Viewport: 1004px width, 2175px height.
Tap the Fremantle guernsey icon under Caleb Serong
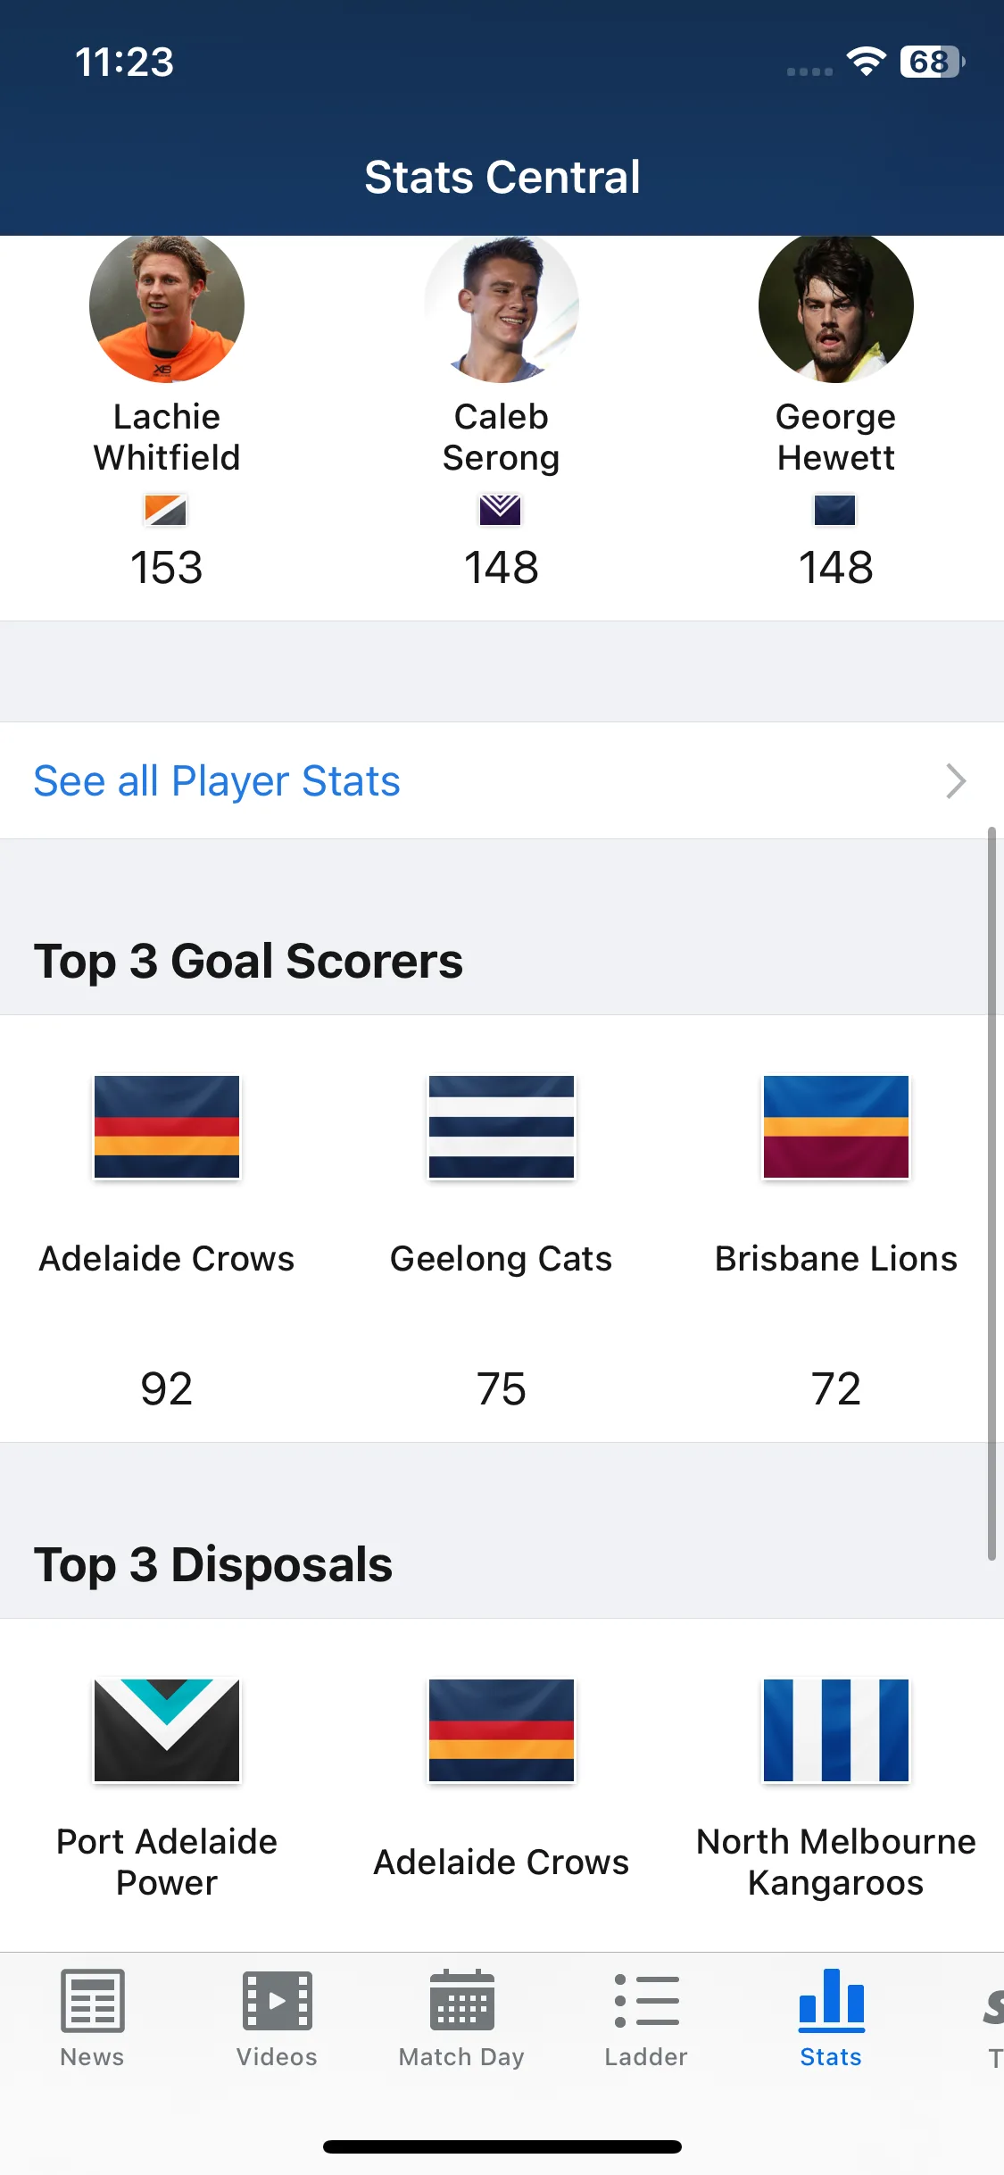point(501,510)
